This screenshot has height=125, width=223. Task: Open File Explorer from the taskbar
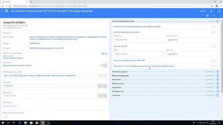(25, 123)
